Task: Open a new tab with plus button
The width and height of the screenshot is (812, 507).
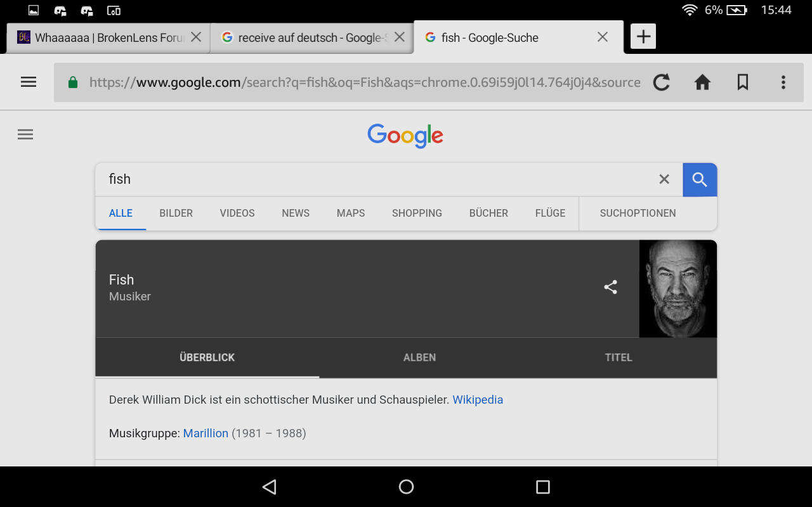Action: pos(643,37)
